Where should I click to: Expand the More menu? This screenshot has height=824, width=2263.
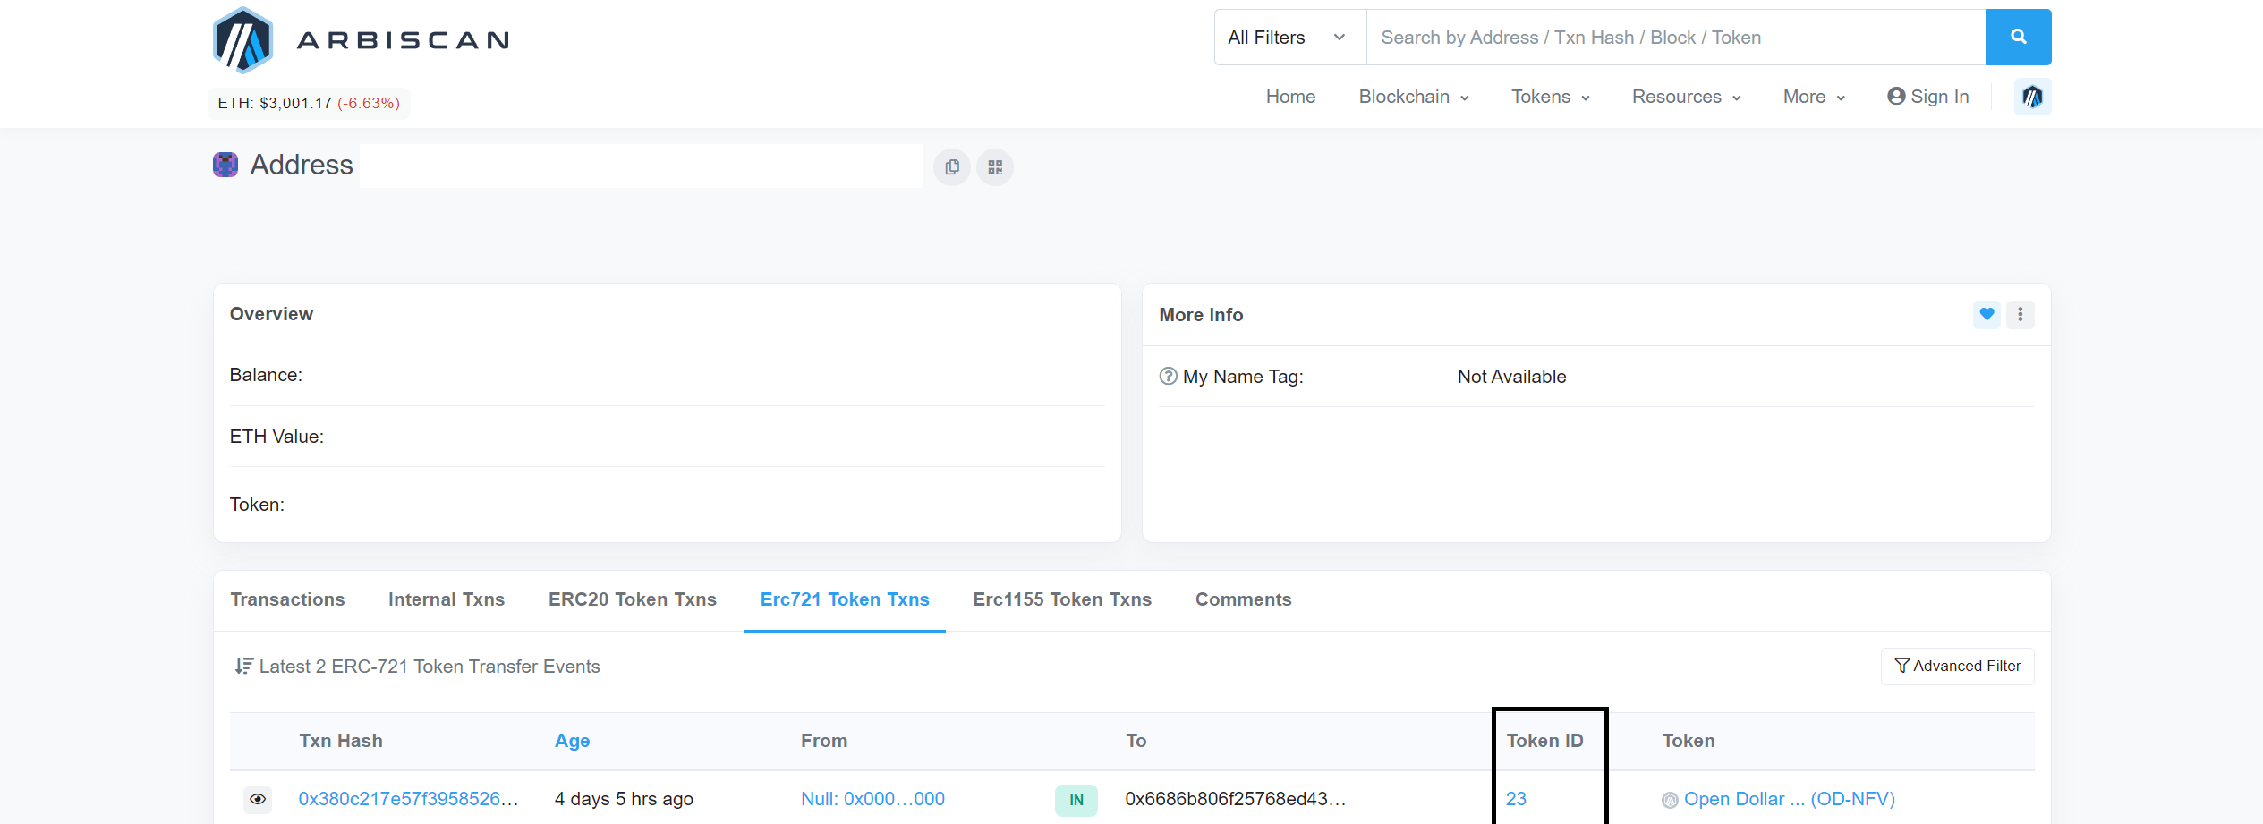click(1814, 97)
